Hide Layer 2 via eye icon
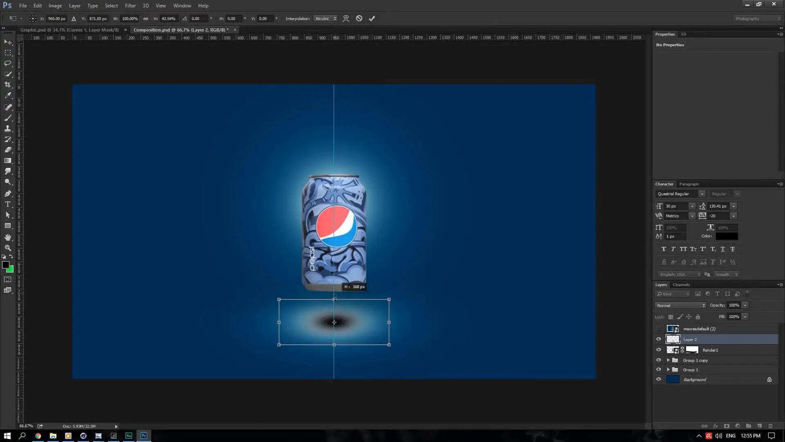The height and width of the screenshot is (442, 785). (x=659, y=339)
